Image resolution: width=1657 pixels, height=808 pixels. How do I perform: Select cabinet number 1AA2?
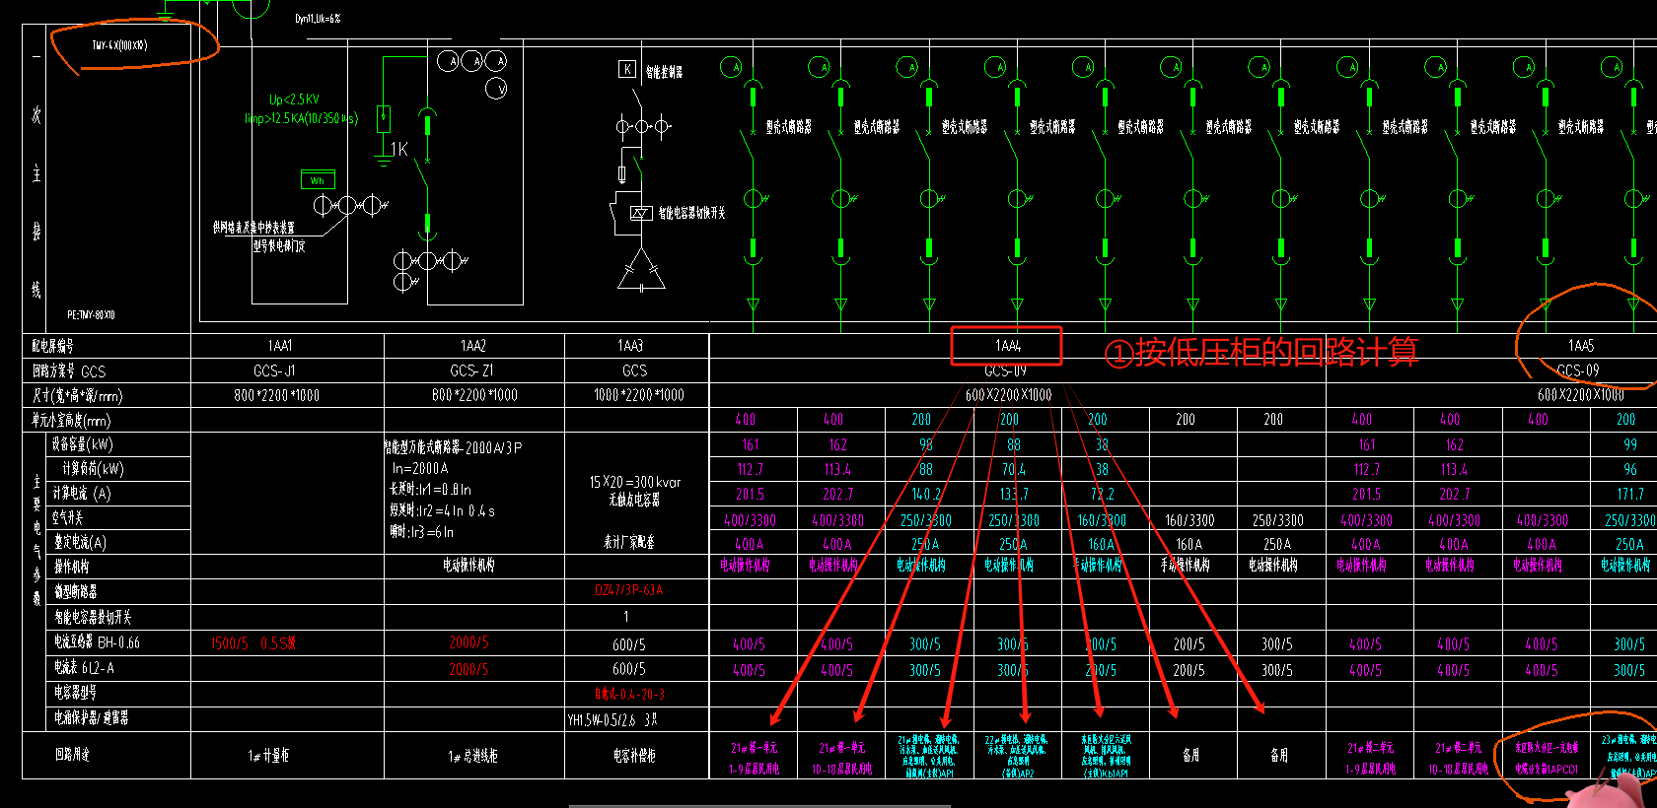coord(473,346)
